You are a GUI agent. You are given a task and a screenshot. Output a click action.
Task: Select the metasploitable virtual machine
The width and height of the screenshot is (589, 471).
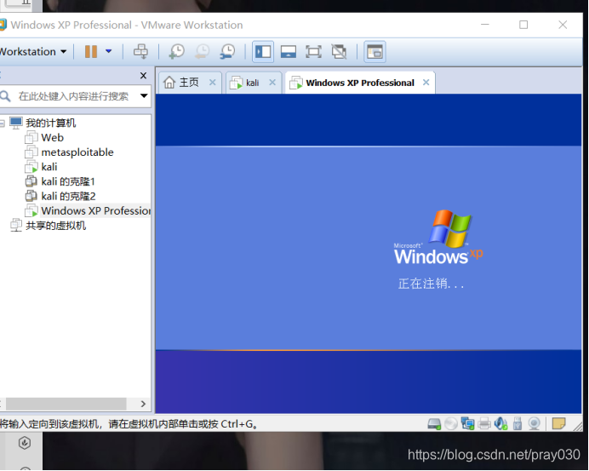coord(77,152)
